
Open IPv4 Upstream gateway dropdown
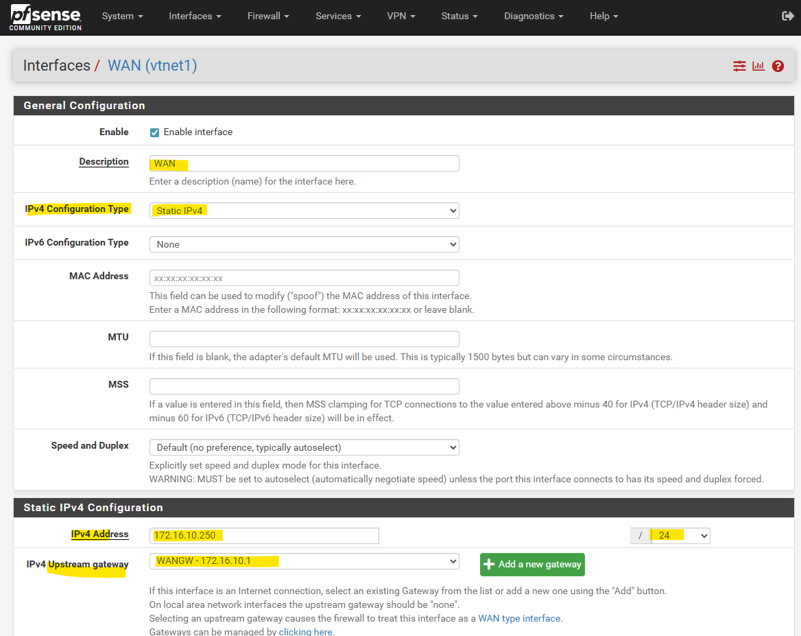(x=304, y=561)
